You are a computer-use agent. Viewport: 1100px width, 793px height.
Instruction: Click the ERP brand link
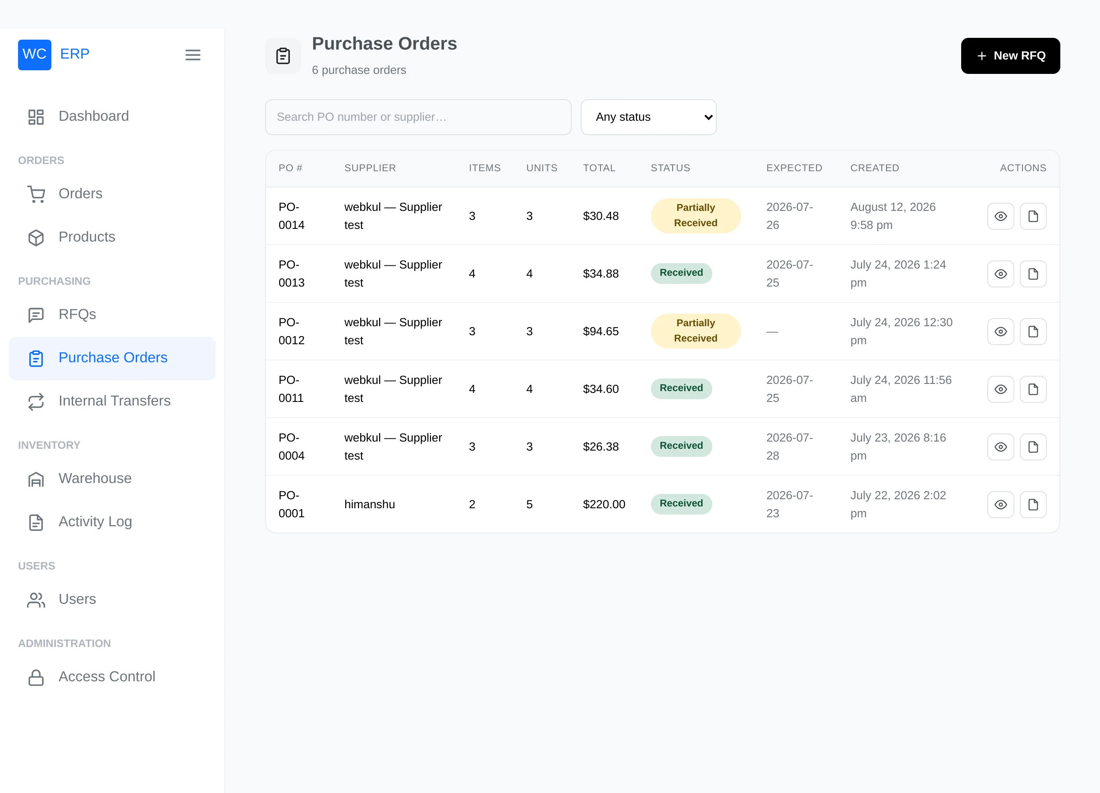pyautogui.click(x=75, y=54)
